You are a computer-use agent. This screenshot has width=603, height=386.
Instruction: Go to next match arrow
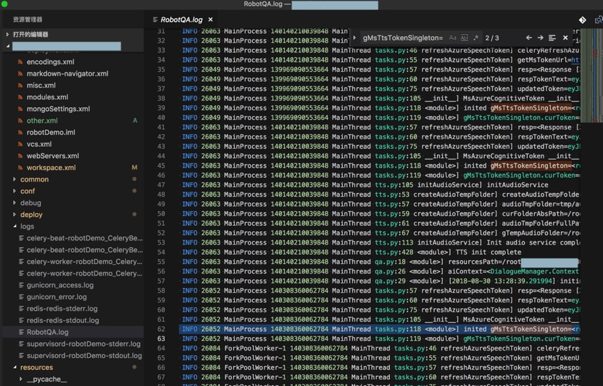point(541,38)
